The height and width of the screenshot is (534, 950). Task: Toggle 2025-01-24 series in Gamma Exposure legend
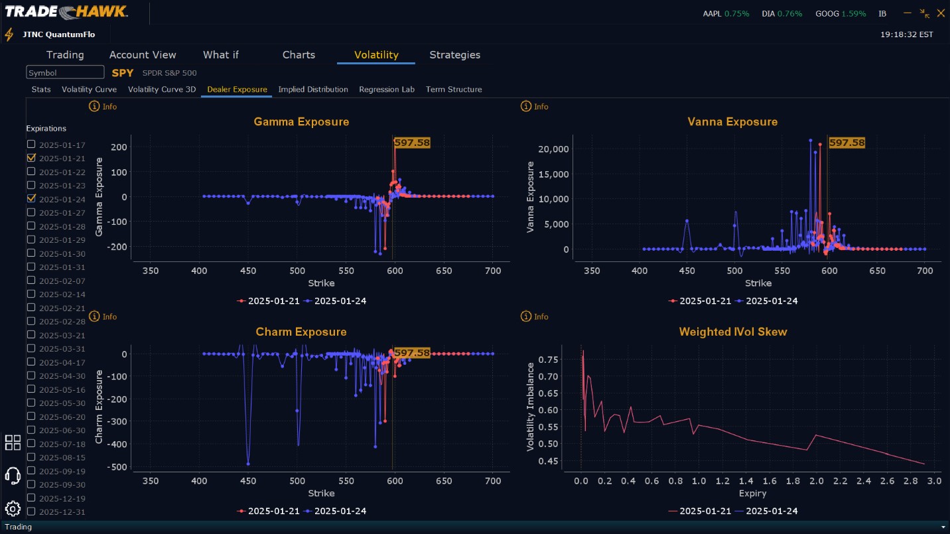point(335,301)
